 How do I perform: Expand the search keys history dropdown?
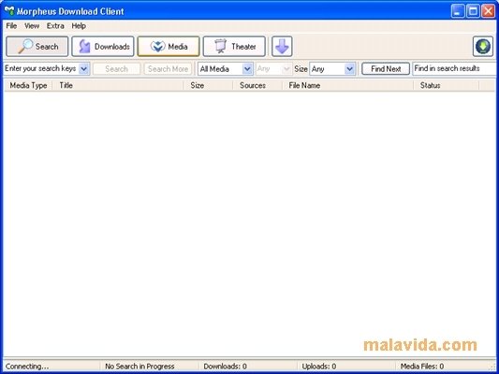(84, 68)
